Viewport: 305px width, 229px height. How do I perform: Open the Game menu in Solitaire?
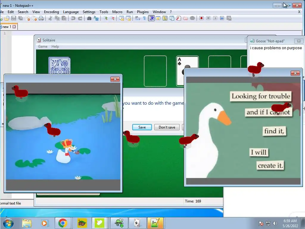click(x=43, y=47)
